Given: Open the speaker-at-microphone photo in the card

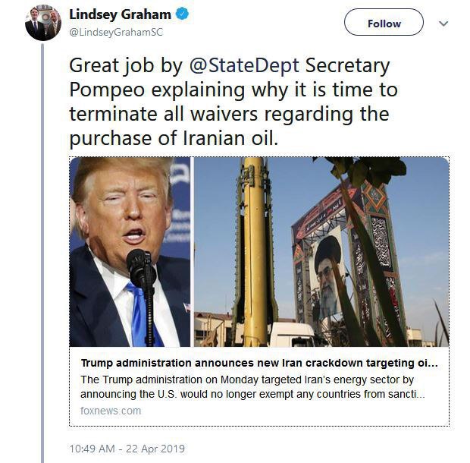Looking at the screenshot, I should click(130, 250).
